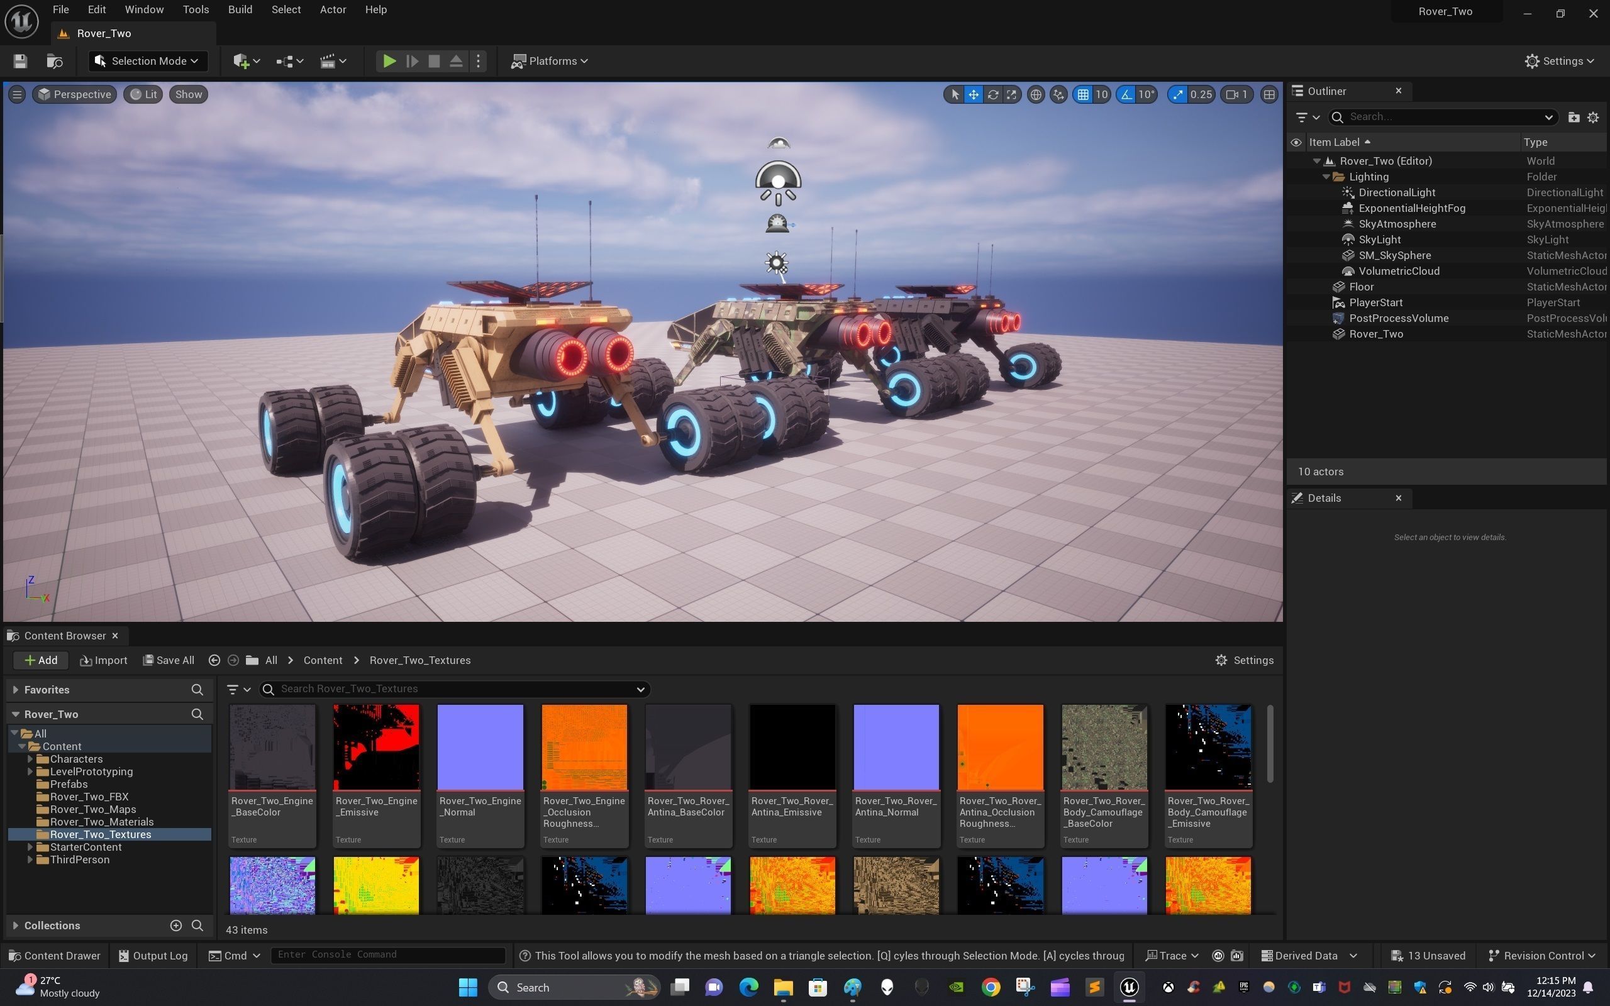Open the Selection Mode dropdown

tap(148, 61)
